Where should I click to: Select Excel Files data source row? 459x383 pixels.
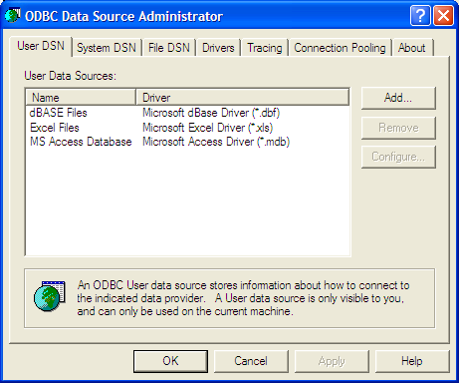pos(187,128)
